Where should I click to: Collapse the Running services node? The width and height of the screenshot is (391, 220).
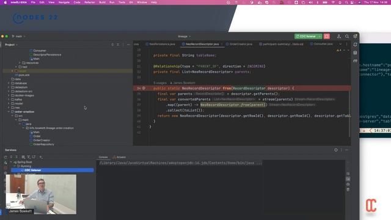pos(15,166)
